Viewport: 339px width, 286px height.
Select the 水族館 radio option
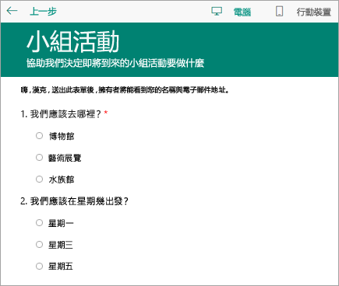point(39,179)
